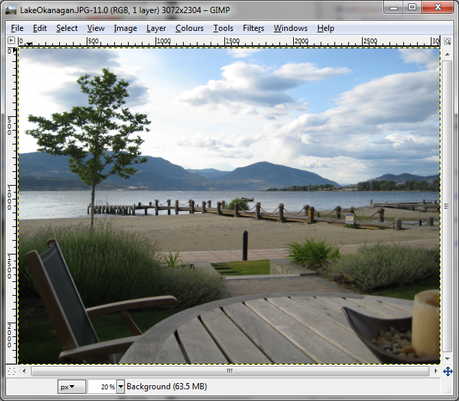
Task: Open the px units dropdown
Action: [x=72, y=387]
